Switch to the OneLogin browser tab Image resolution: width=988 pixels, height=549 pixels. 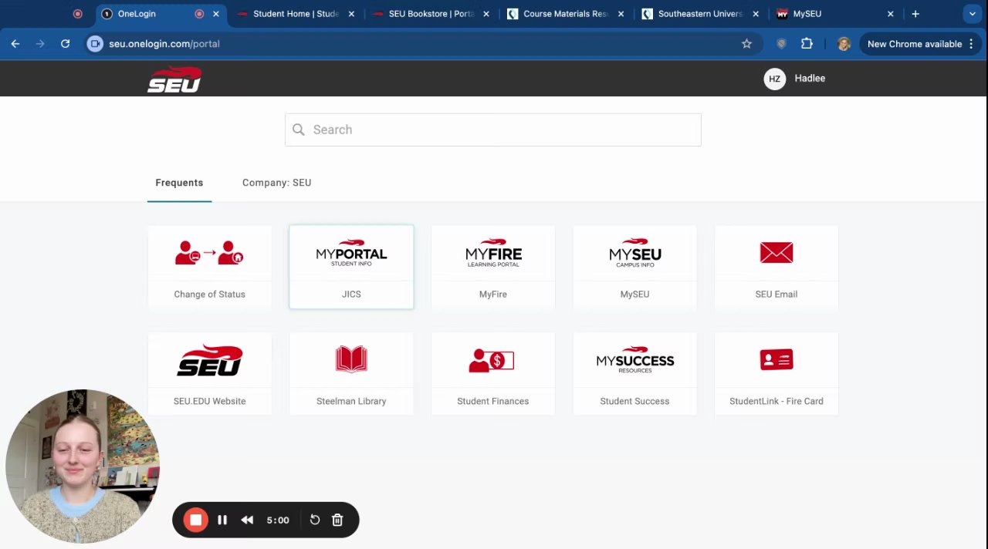(x=161, y=14)
